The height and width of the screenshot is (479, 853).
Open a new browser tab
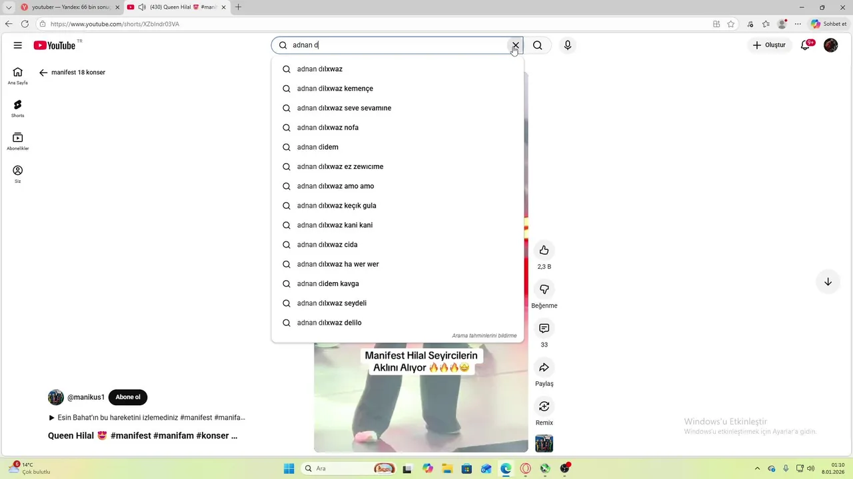239,7
